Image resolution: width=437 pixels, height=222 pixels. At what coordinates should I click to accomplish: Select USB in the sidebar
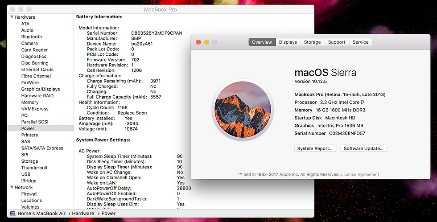[26, 174]
